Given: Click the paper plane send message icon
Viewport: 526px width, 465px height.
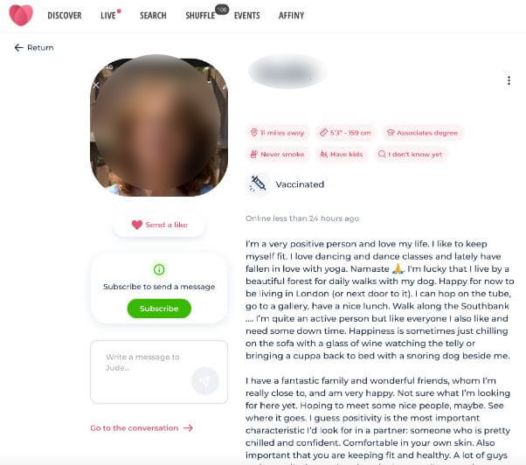Looking at the screenshot, I should tap(204, 381).
